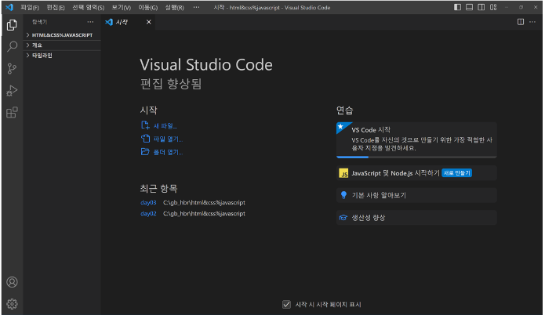
Task: Open the 보기(V) menu
Action: pos(121,7)
